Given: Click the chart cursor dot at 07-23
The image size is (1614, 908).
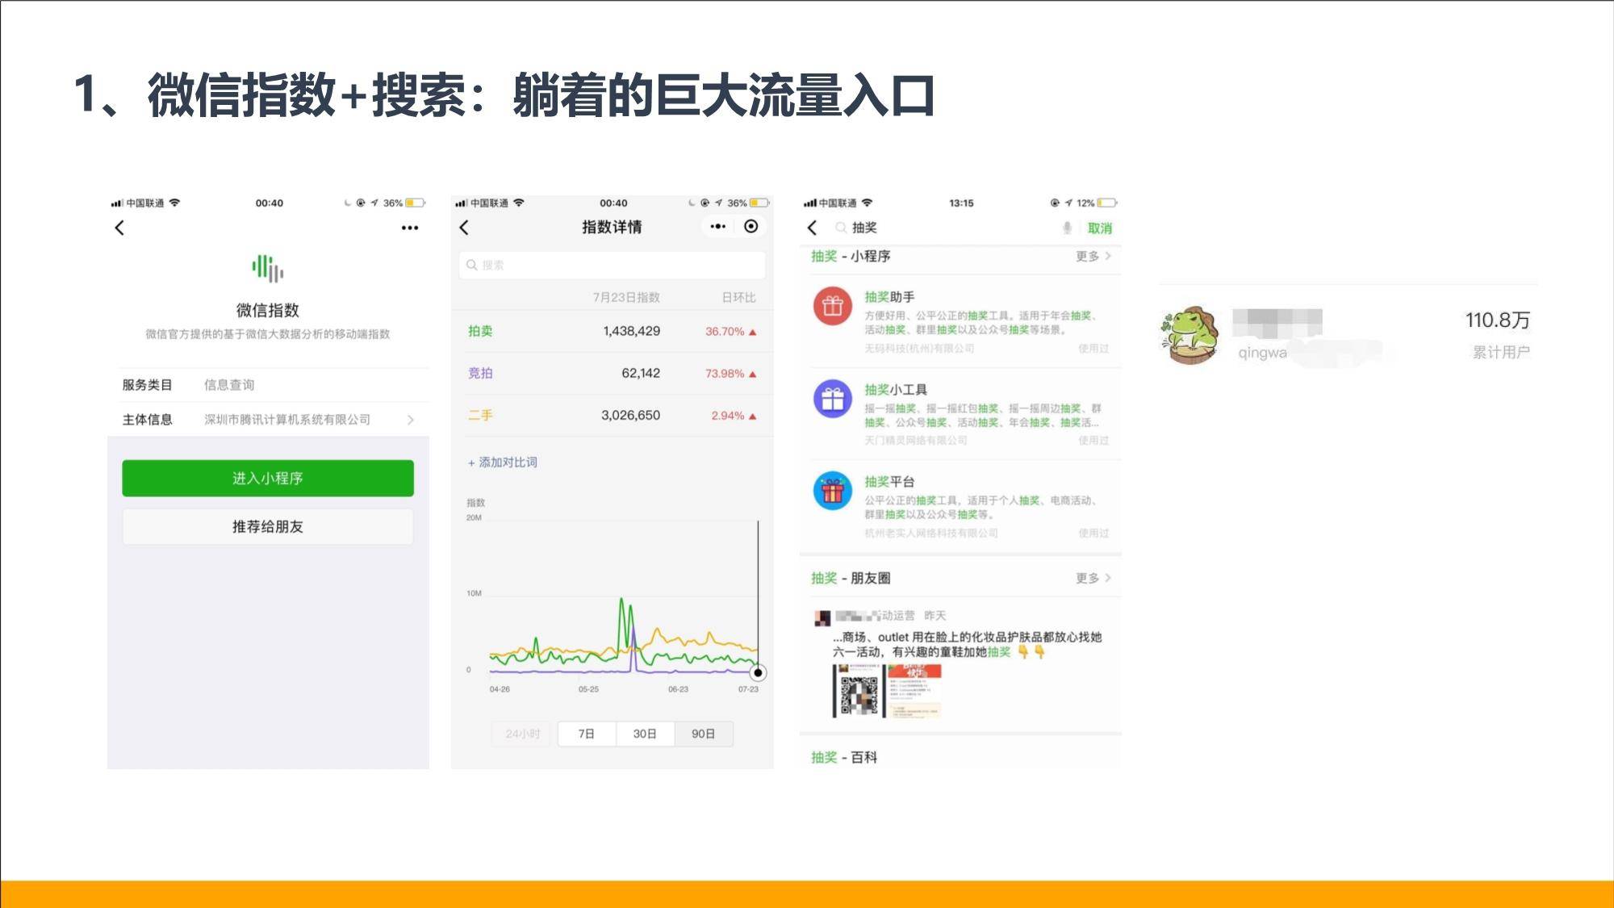Looking at the screenshot, I should (758, 672).
